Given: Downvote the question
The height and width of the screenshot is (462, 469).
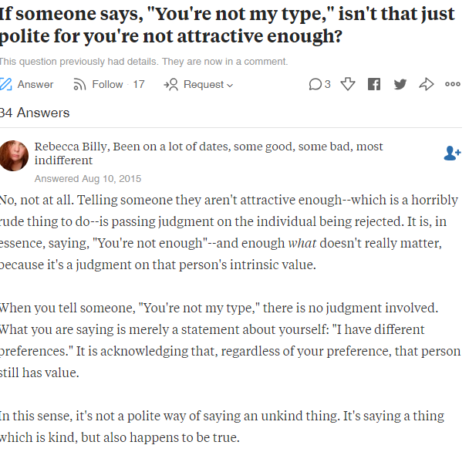Looking at the screenshot, I should [348, 85].
